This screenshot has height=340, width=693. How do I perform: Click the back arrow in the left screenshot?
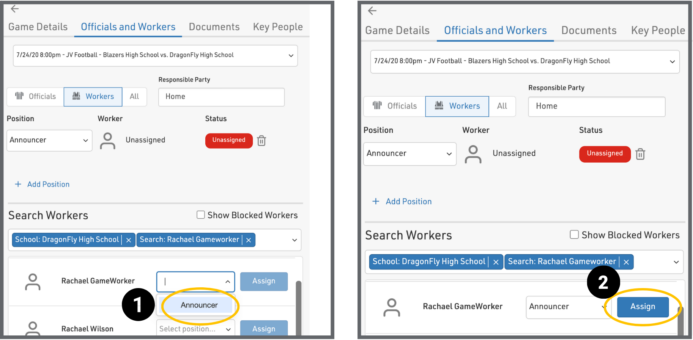pyautogui.click(x=15, y=9)
